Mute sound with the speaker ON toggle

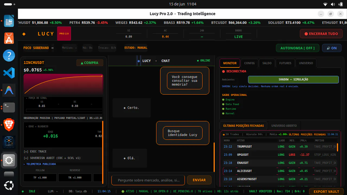[x=332, y=48]
